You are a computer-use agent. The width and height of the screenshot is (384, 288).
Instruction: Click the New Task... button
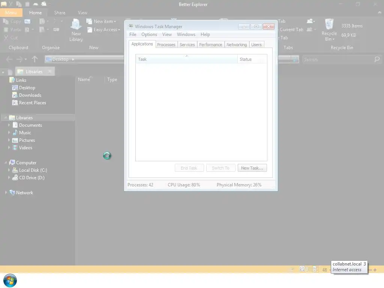(252, 168)
